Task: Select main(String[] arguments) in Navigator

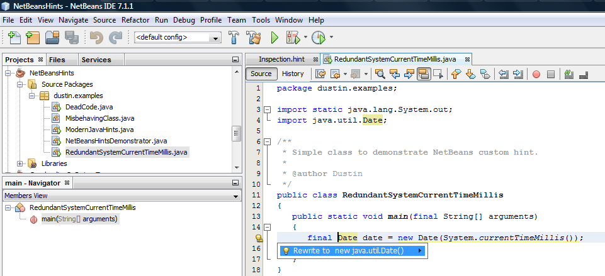Action: 79,219
